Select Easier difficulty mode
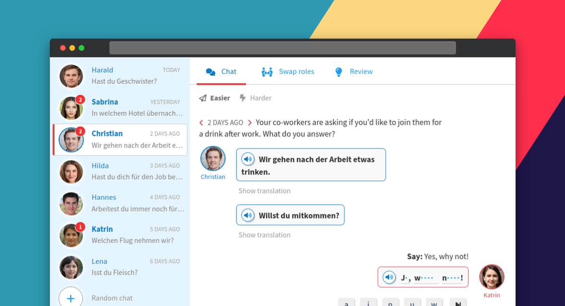Viewport: 565px width, 306px height. pyautogui.click(x=215, y=98)
